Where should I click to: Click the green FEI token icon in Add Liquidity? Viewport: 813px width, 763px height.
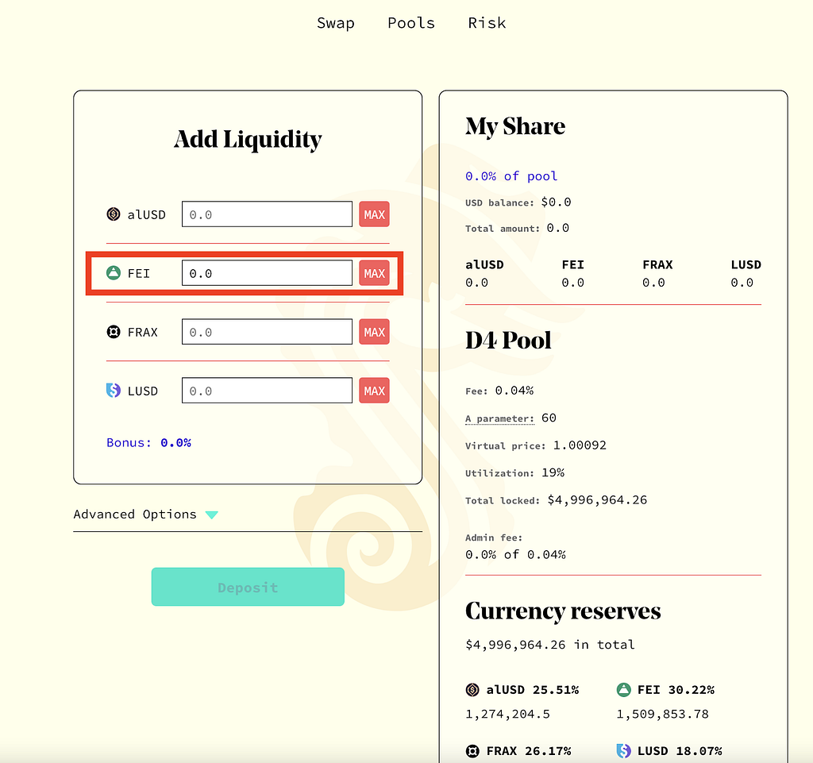(x=113, y=272)
